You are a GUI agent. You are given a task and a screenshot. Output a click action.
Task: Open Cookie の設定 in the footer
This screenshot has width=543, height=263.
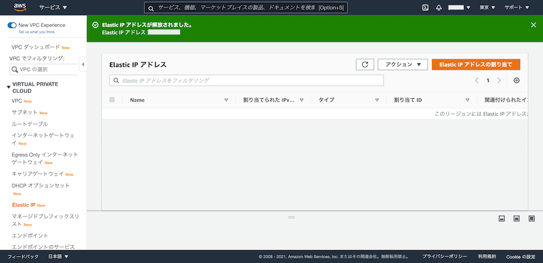click(521, 257)
